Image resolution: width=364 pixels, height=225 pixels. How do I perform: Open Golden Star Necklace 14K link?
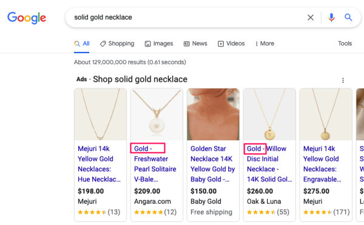213,164
